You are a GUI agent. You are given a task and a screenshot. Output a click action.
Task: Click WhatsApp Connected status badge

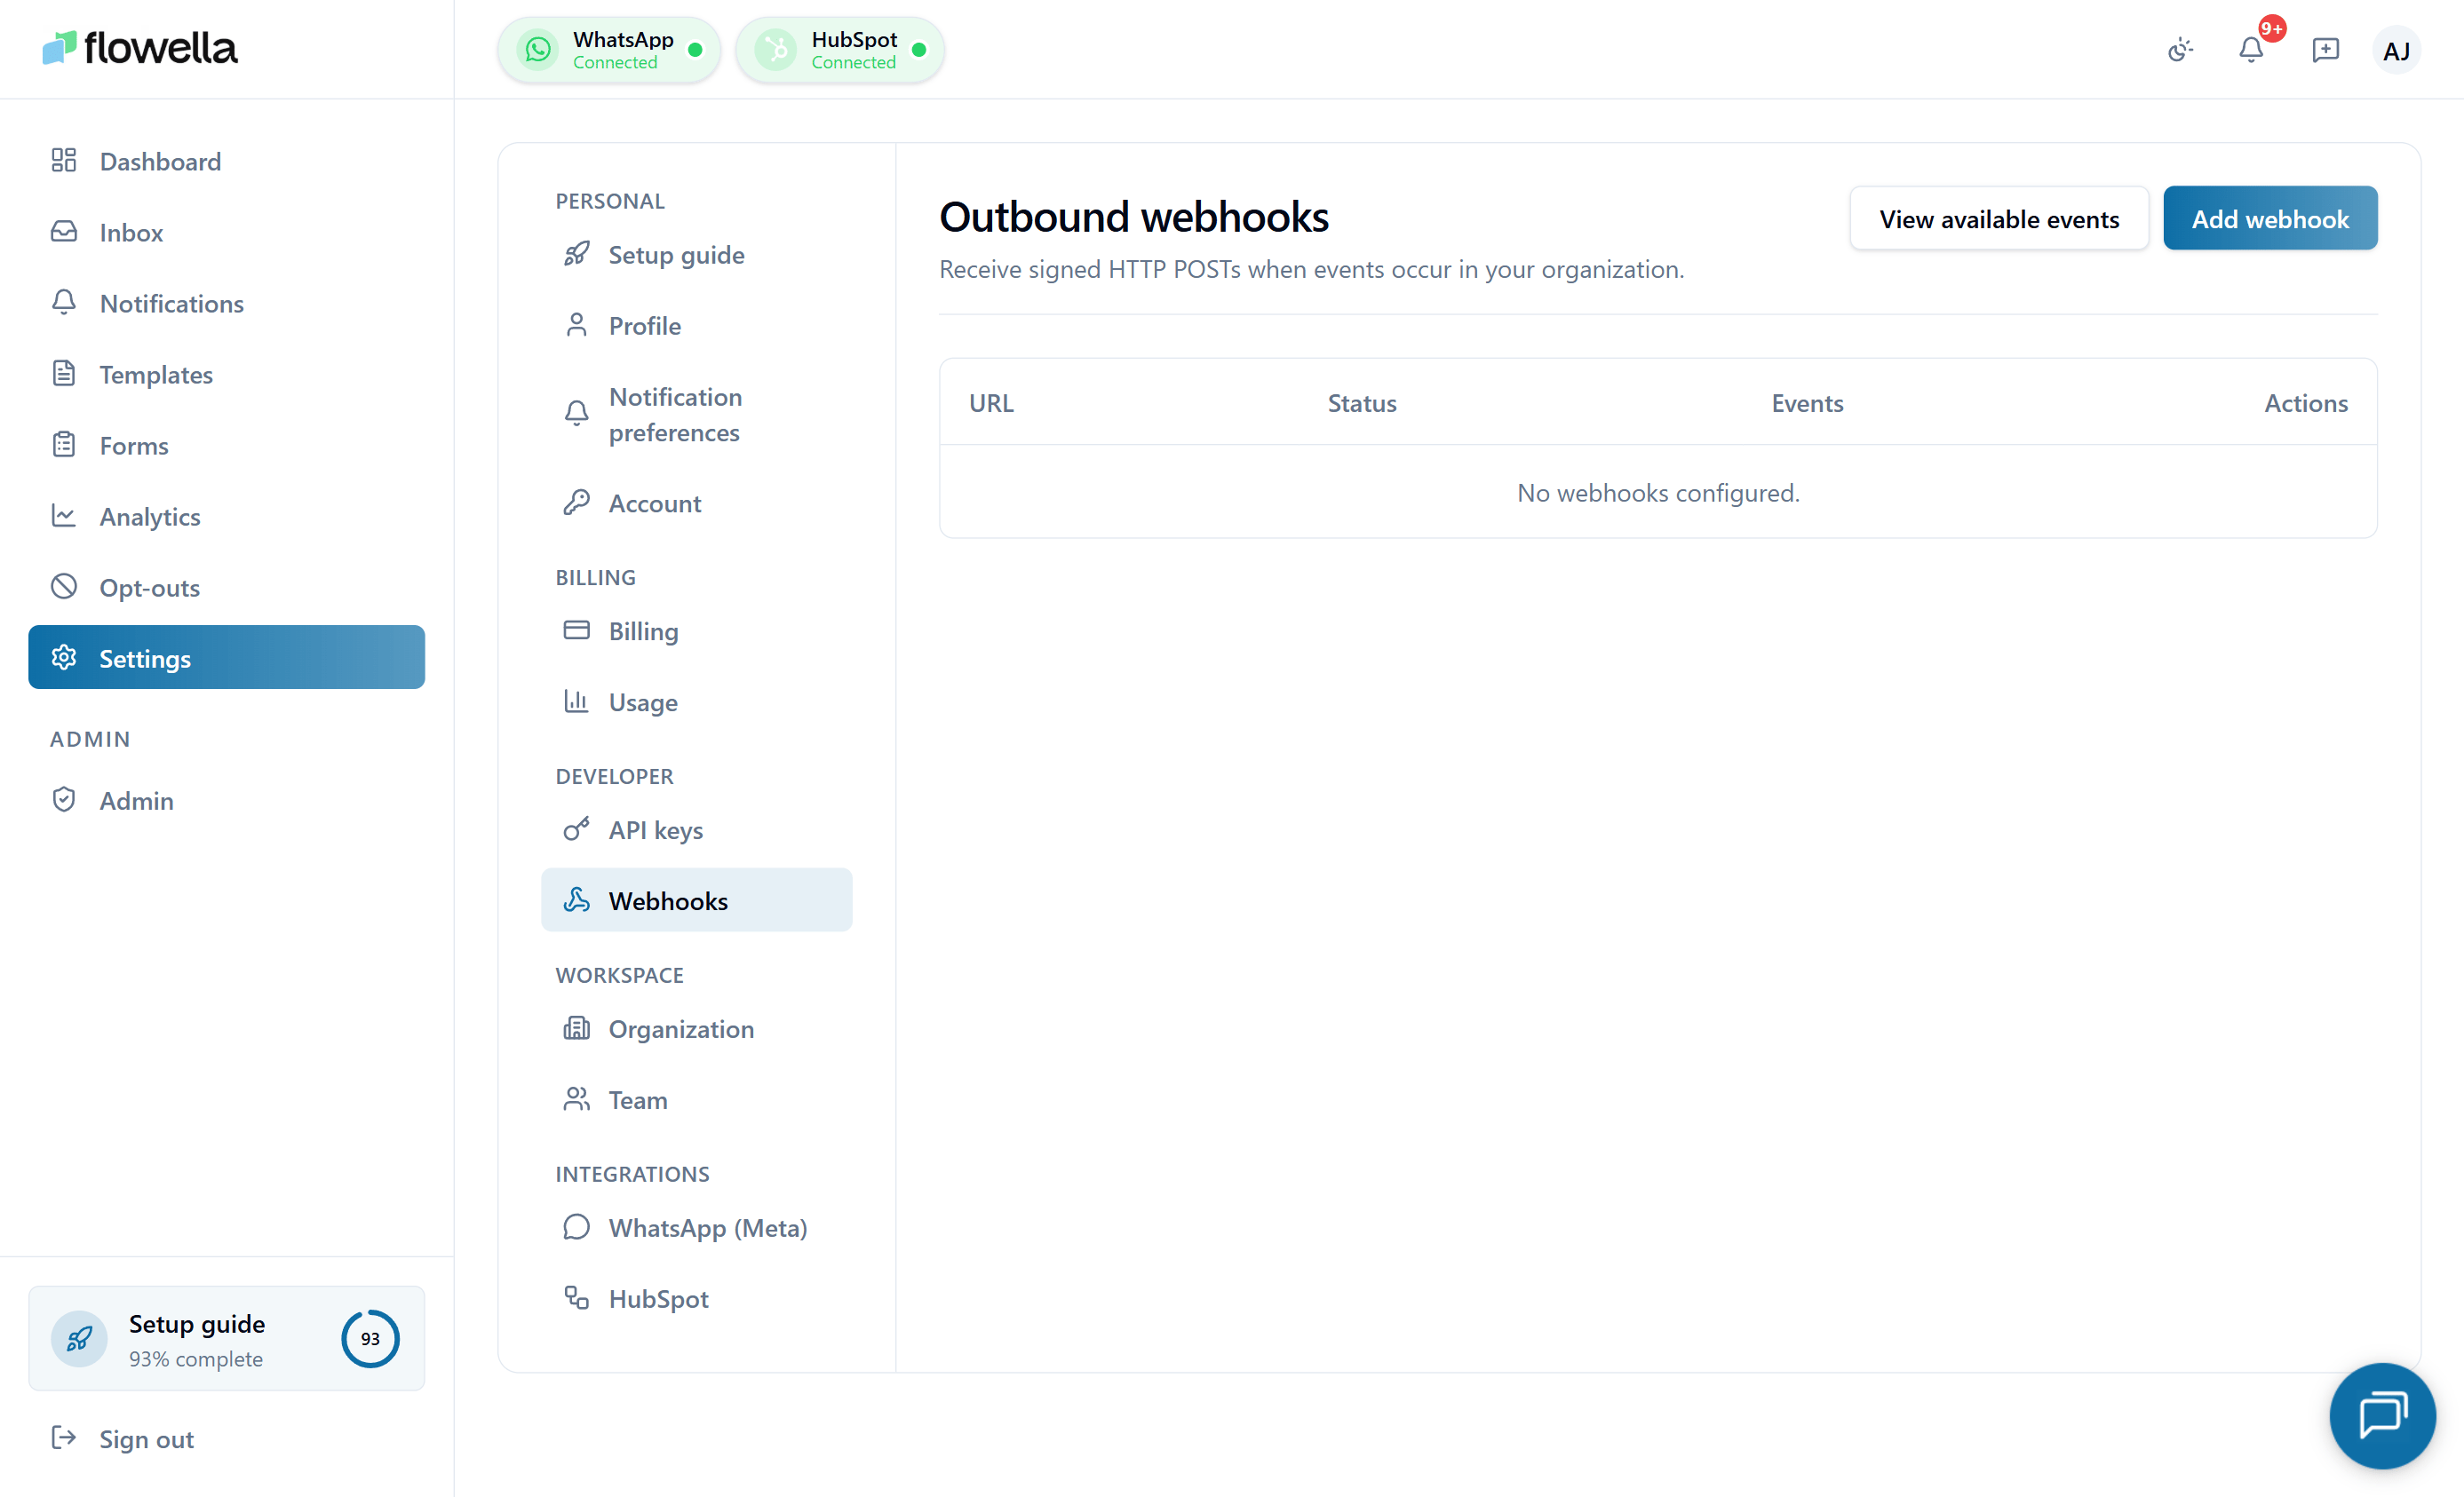point(609,49)
